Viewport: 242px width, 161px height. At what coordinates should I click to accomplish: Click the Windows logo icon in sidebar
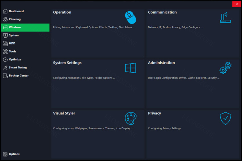(x=5, y=27)
